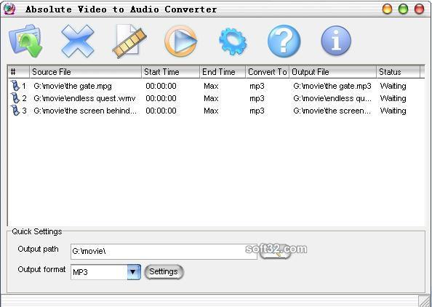
Task: Select source file the screen behind...
Action: [x=85, y=111]
